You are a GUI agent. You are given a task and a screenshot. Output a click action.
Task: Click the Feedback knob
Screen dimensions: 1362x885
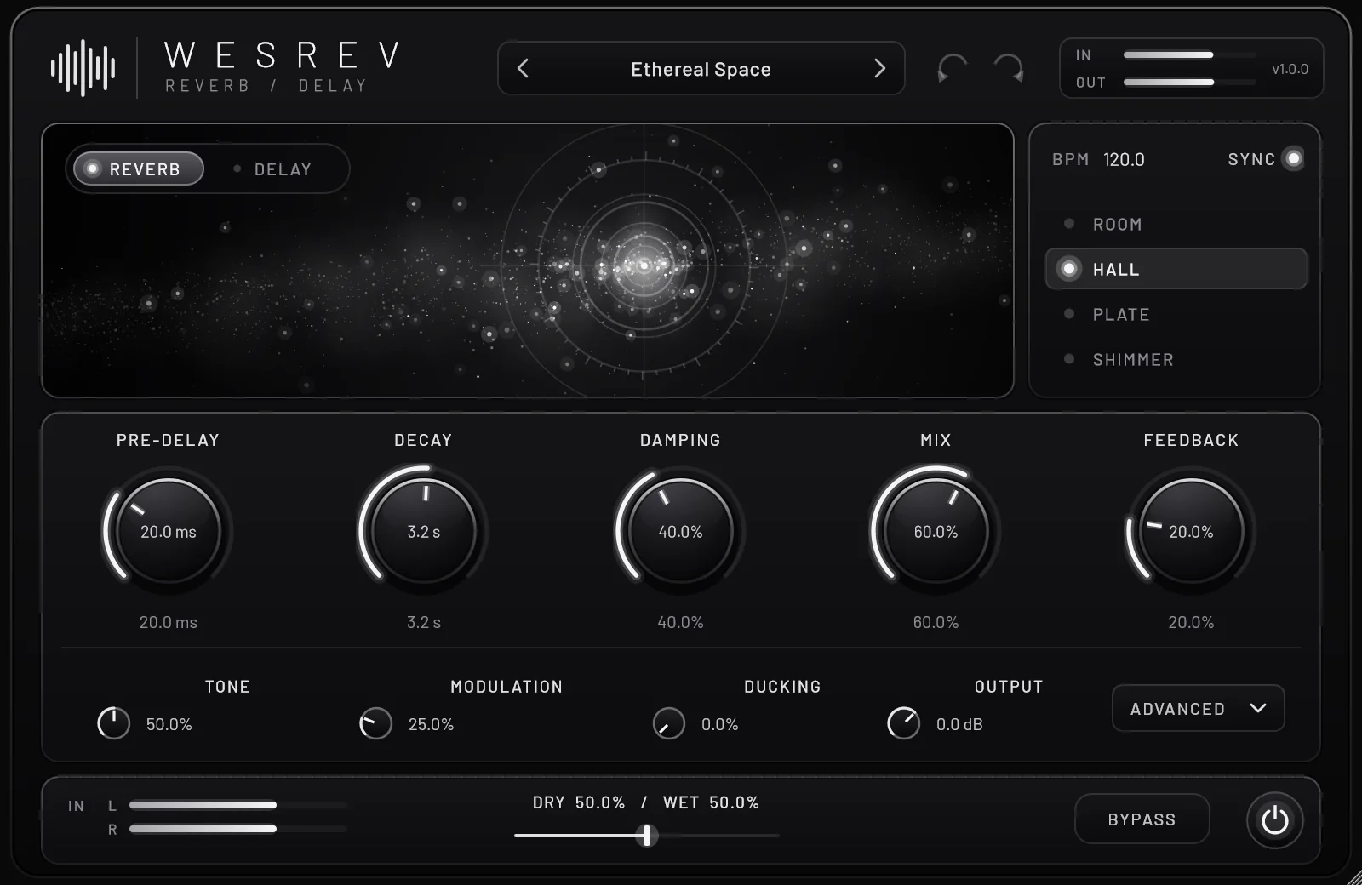[1191, 531]
